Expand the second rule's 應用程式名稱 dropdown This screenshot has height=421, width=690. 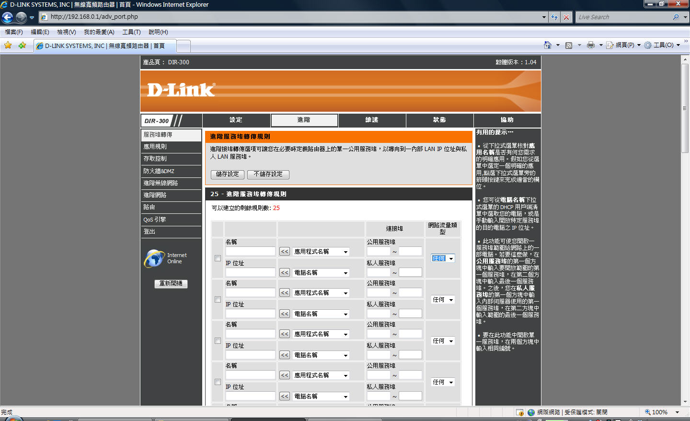(321, 293)
